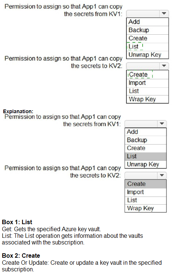This screenshot has height=278, width=172.
Task: Pick Create in the top KV1 list
Action: point(148,38)
